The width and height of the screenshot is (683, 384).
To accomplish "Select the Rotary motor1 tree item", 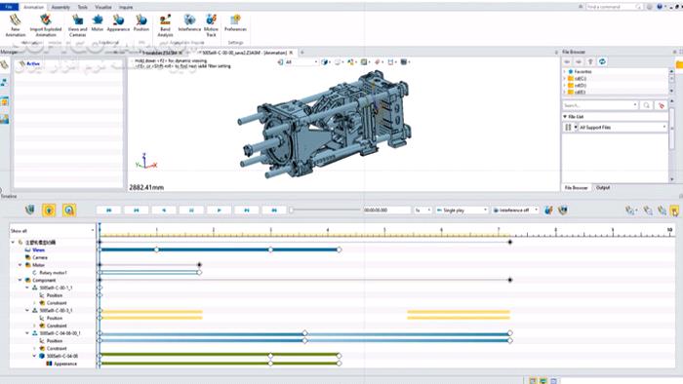I will click(53, 273).
